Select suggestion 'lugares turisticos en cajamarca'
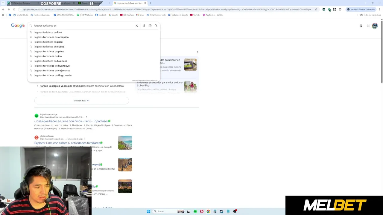This screenshot has height=215, width=383. [94, 70]
